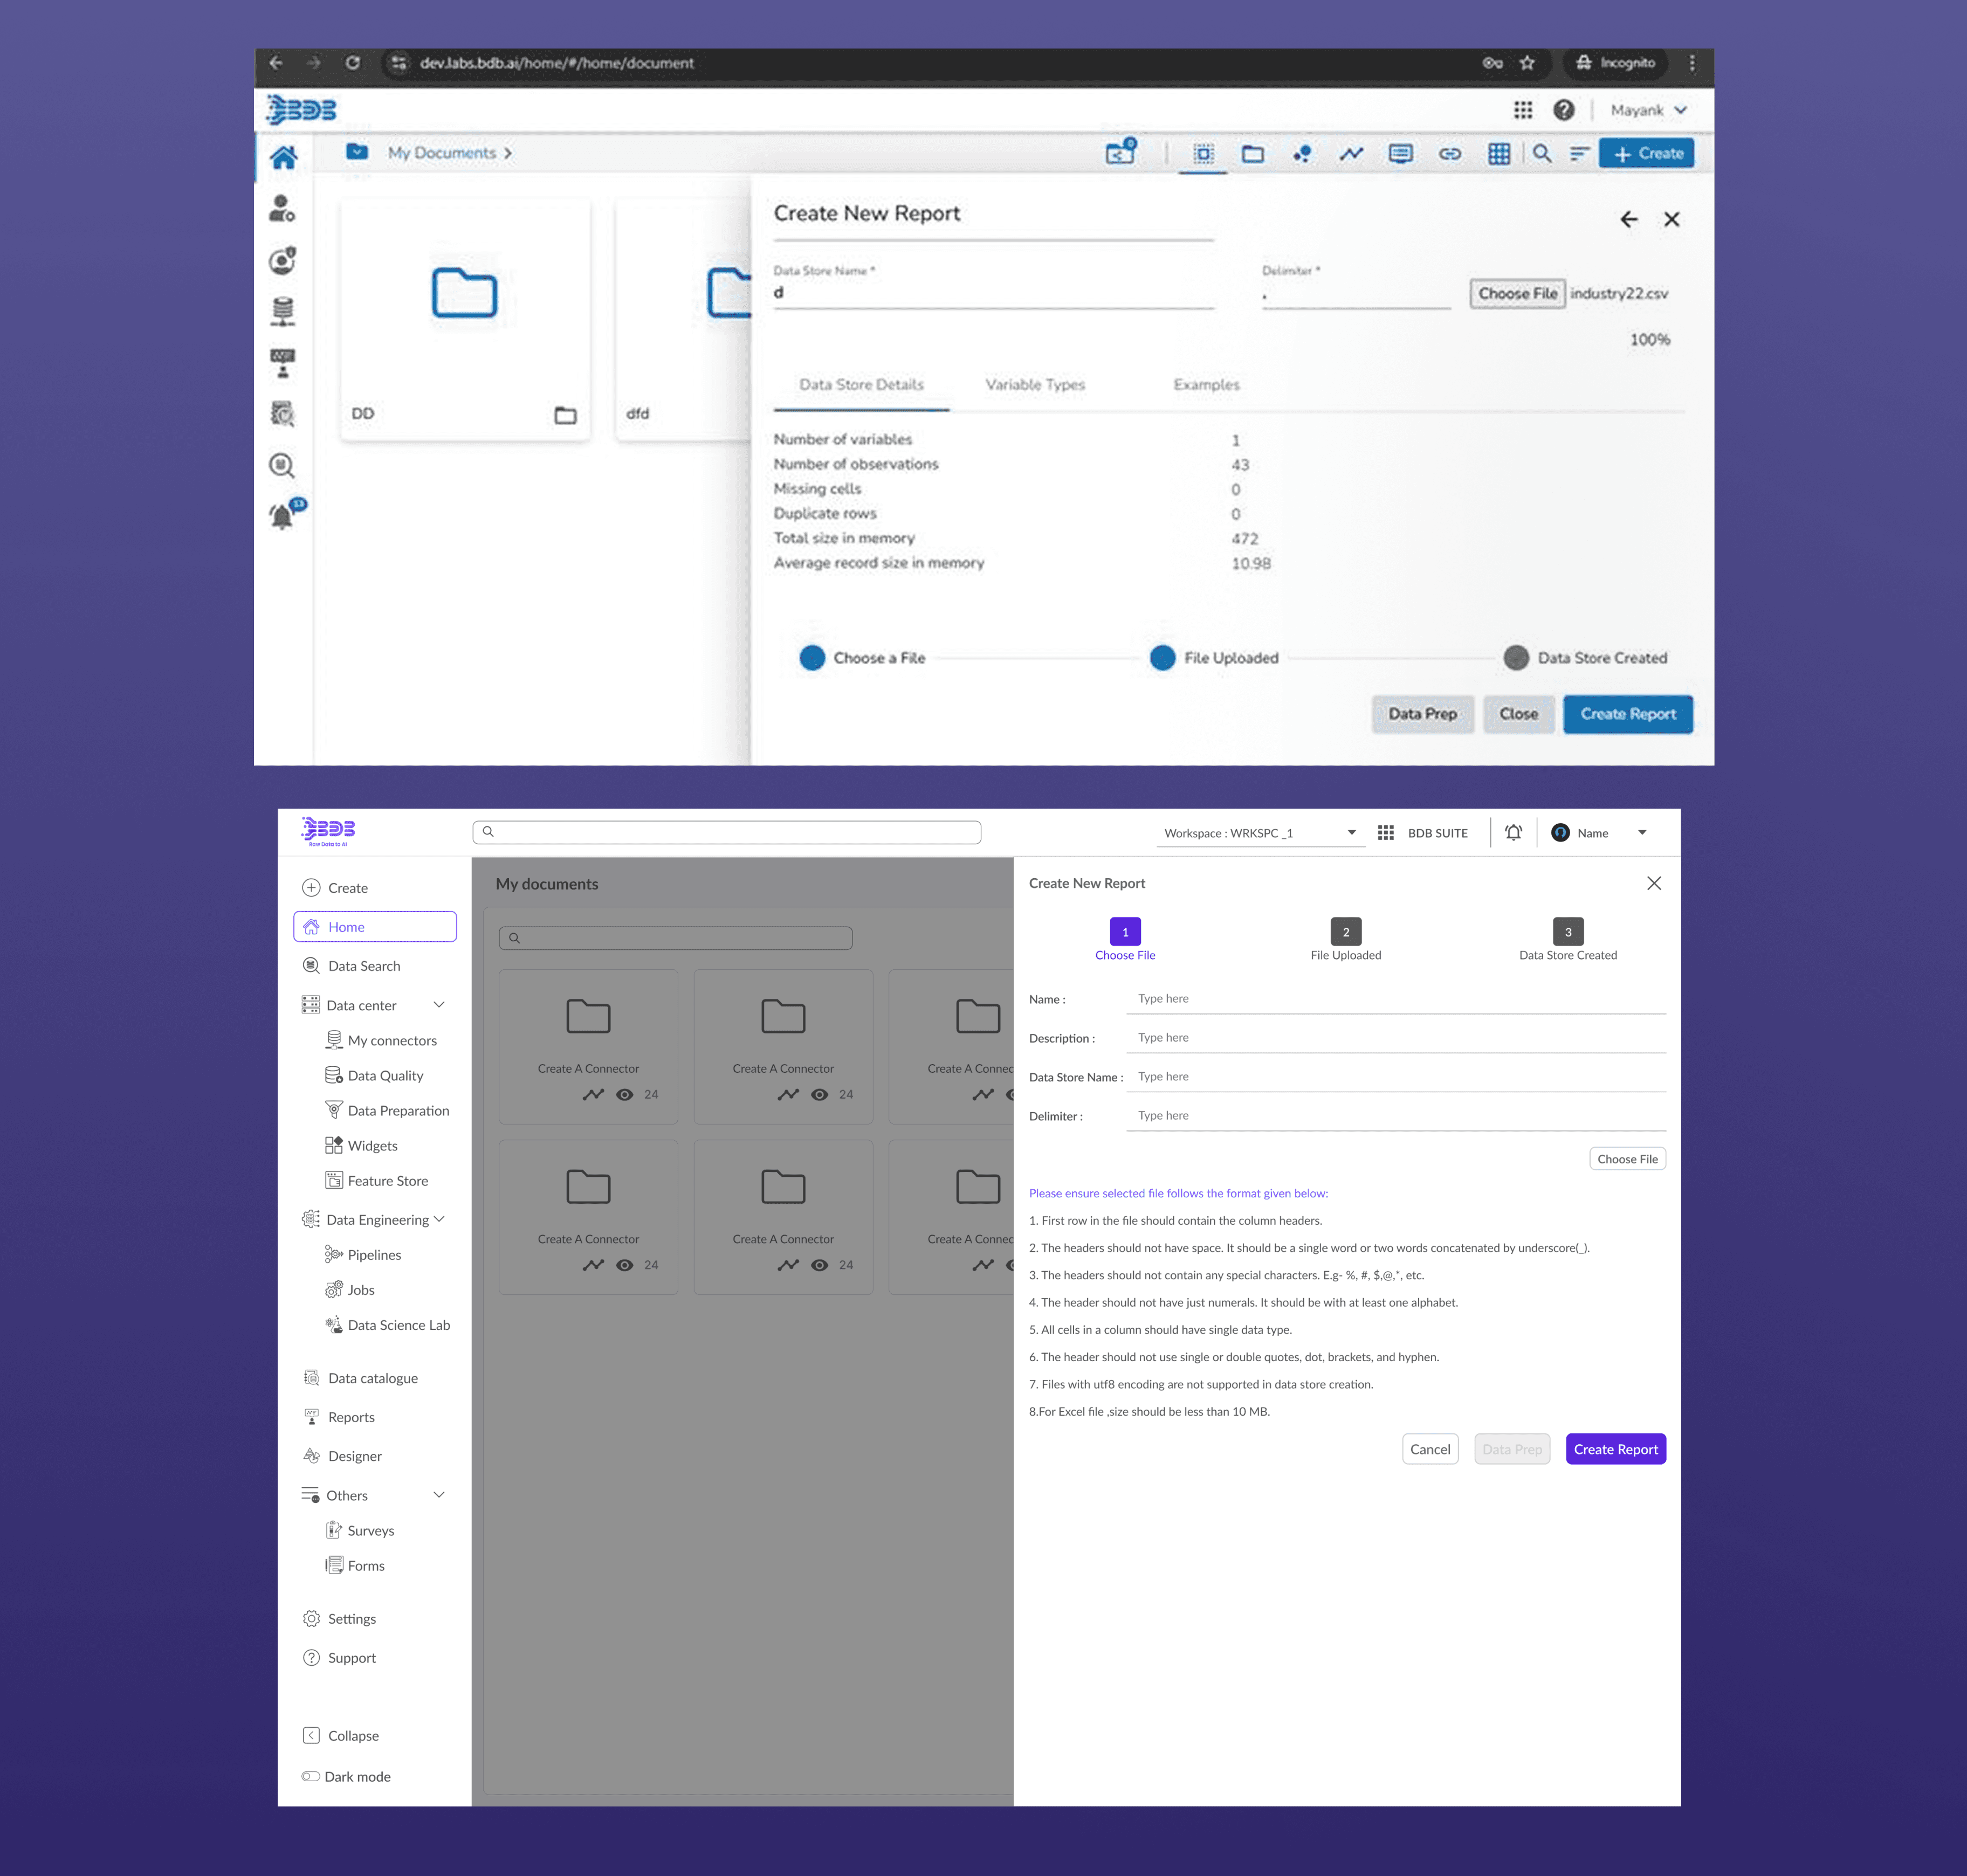Screen dimensions: 1967x1876
Task: Click the back arrow in the Create New Report panel
Action: pos(1628,219)
